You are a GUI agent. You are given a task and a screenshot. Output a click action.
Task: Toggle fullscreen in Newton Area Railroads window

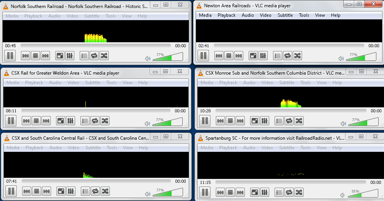point(253,56)
